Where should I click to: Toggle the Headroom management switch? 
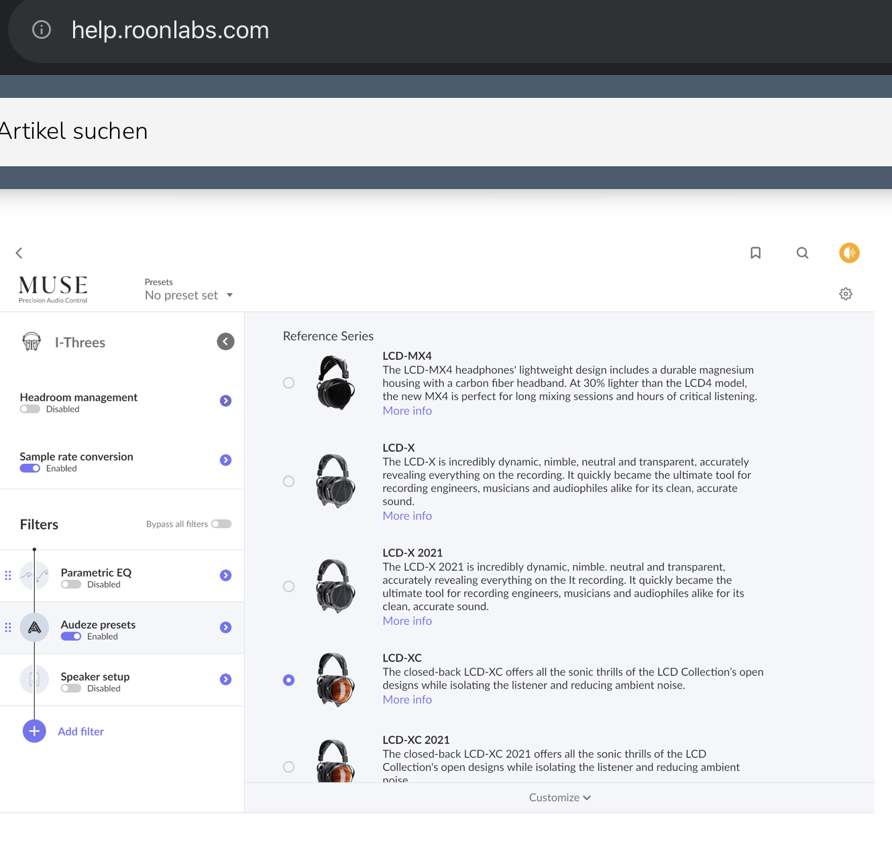[x=30, y=409]
